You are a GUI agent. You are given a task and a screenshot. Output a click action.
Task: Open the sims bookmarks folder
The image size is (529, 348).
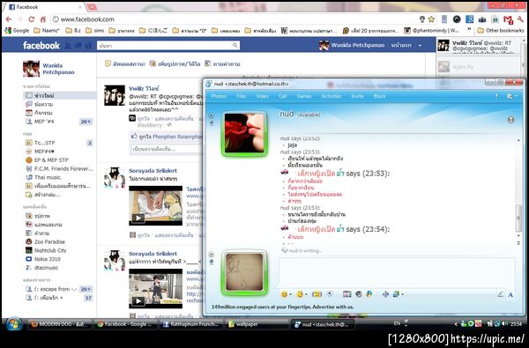point(95,30)
